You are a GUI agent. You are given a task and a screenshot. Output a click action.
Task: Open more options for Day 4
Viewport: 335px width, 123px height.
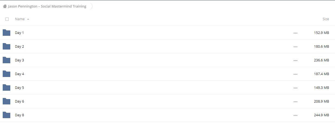(295, 74)
